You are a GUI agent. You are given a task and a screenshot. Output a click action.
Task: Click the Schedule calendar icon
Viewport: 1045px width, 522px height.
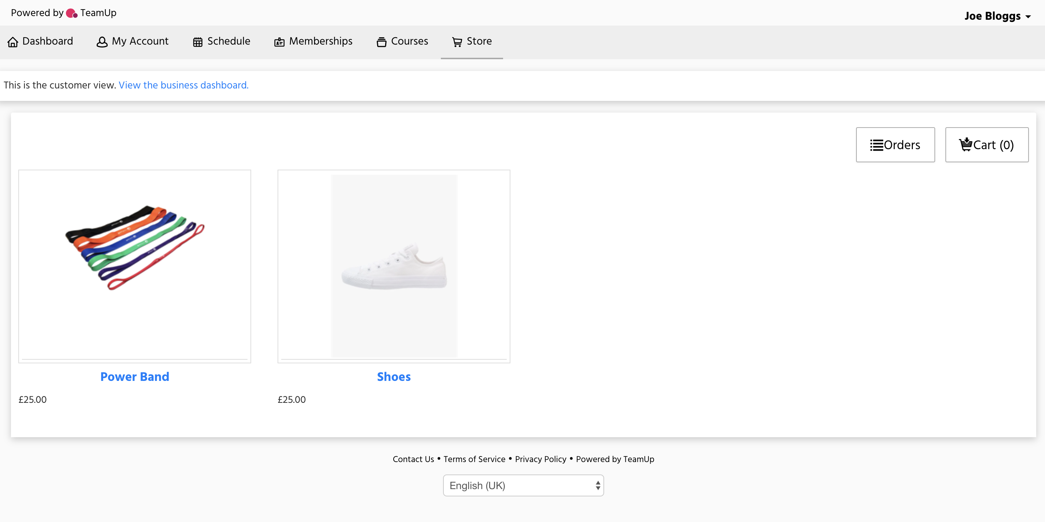(198, 42)
